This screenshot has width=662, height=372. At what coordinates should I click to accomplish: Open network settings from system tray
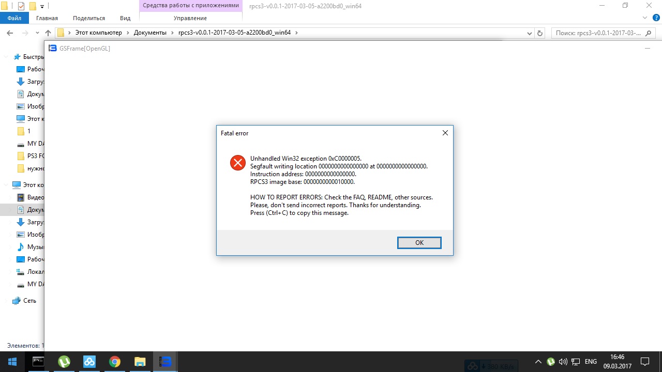pos(576,362)
